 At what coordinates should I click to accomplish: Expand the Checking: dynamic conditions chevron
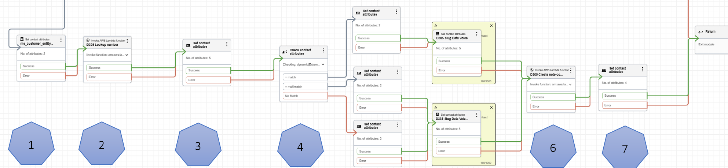click(x=323, y=64)
